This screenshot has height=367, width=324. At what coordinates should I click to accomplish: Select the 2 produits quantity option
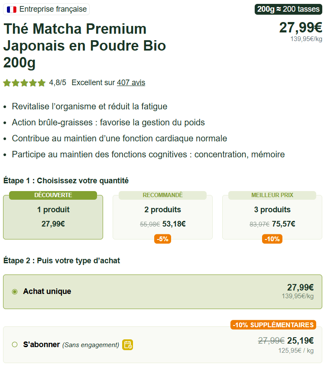point(162,216)
